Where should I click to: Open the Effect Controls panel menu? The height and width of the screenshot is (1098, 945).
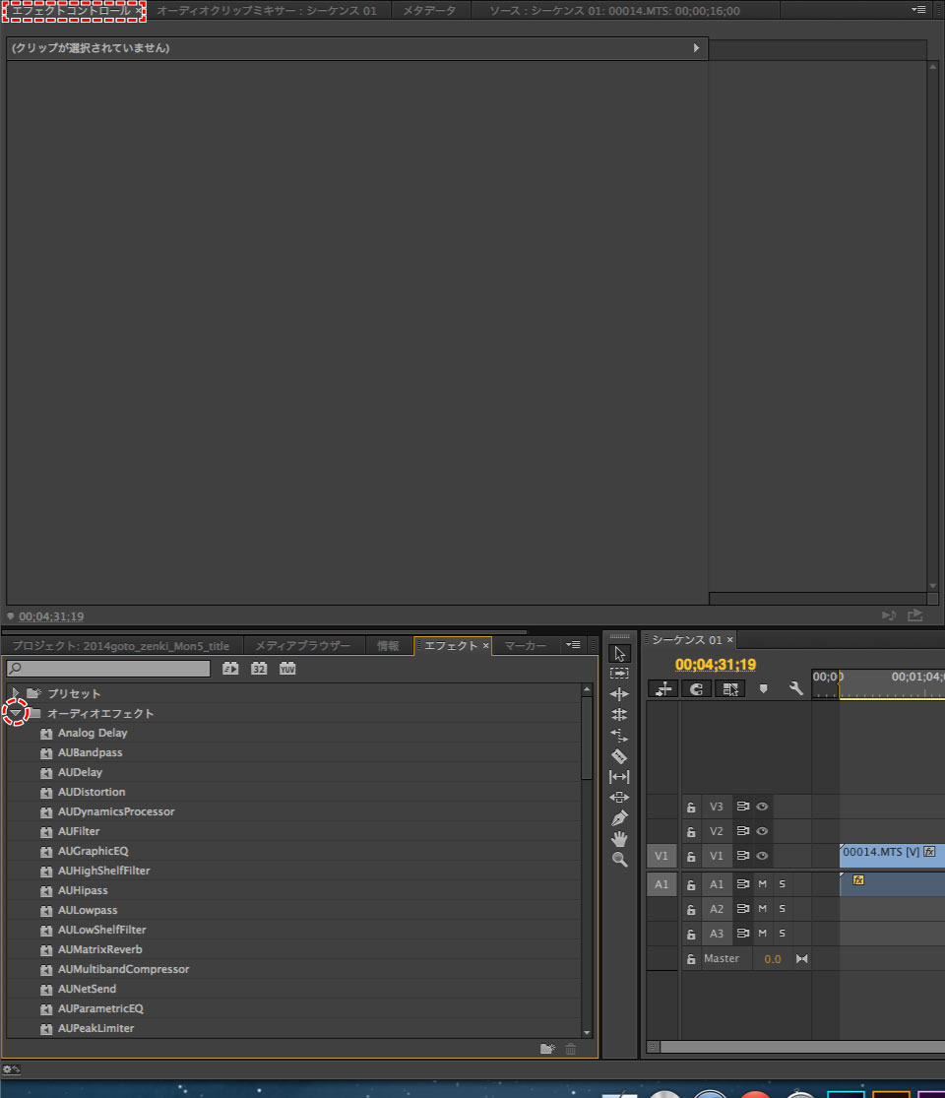tap(918, 10)
